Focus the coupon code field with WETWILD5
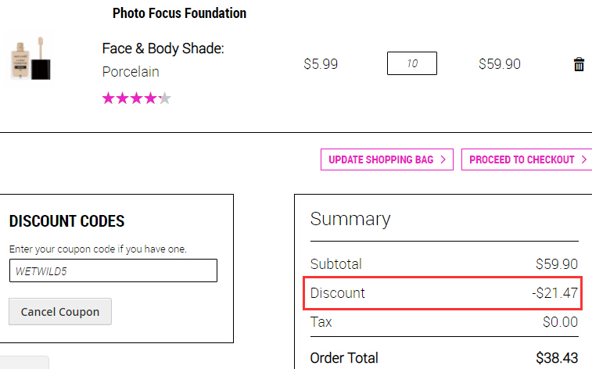Image resolution: width=592 pixels, height=369 pixels. click(113, 270)
